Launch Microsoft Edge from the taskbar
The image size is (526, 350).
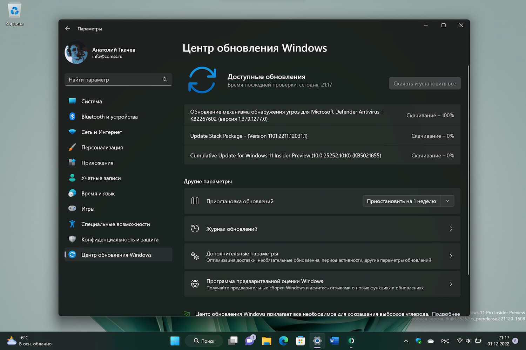click(x=283, y=341)
